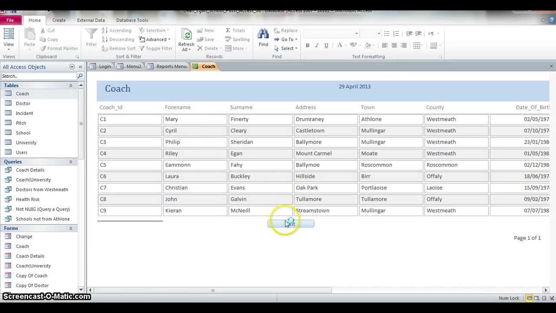Open the font color picker
This screenshot has width=556, height=313.
342,45
